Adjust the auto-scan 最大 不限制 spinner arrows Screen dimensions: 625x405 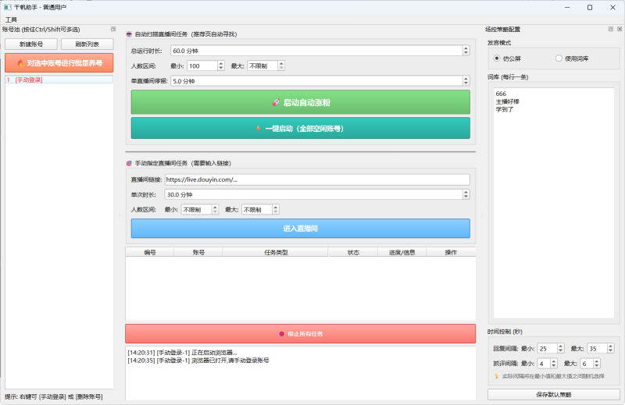281,66
